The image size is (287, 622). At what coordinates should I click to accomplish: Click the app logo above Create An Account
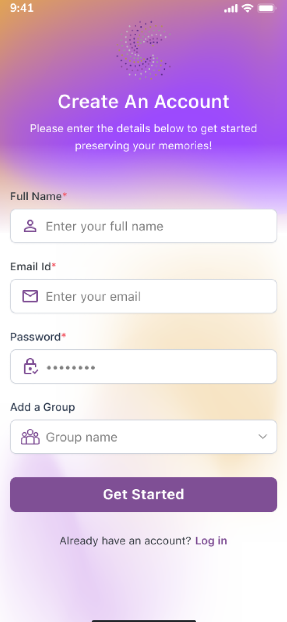point(144,50)
